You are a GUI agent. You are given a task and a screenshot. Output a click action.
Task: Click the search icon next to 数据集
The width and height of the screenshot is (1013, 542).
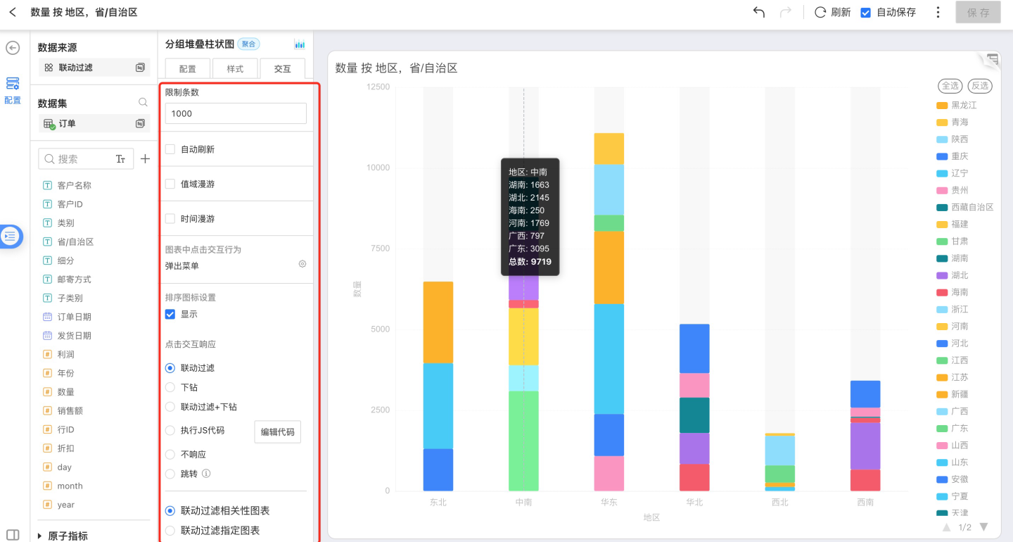coord(143,103)
